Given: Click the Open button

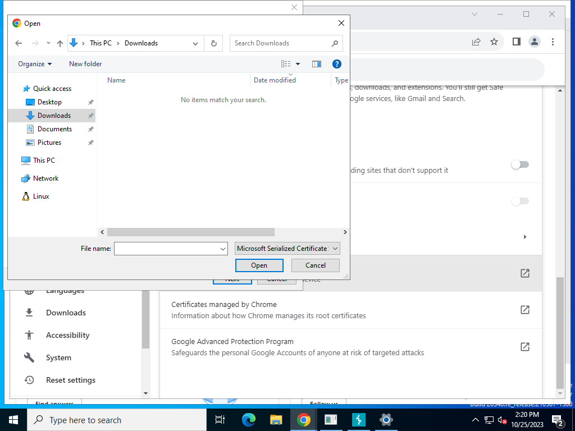Looking at the screenshot, I should (x=259, y=265).
